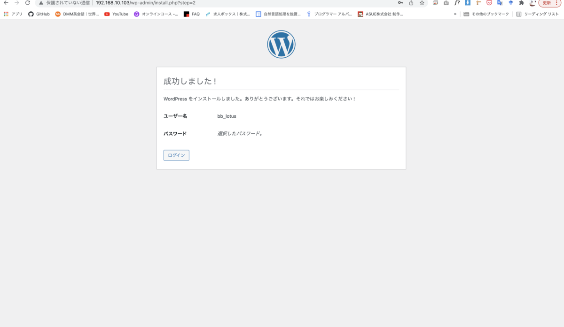
Task: Click the camera screenshot extension icon
Action: tap(446, 3)
